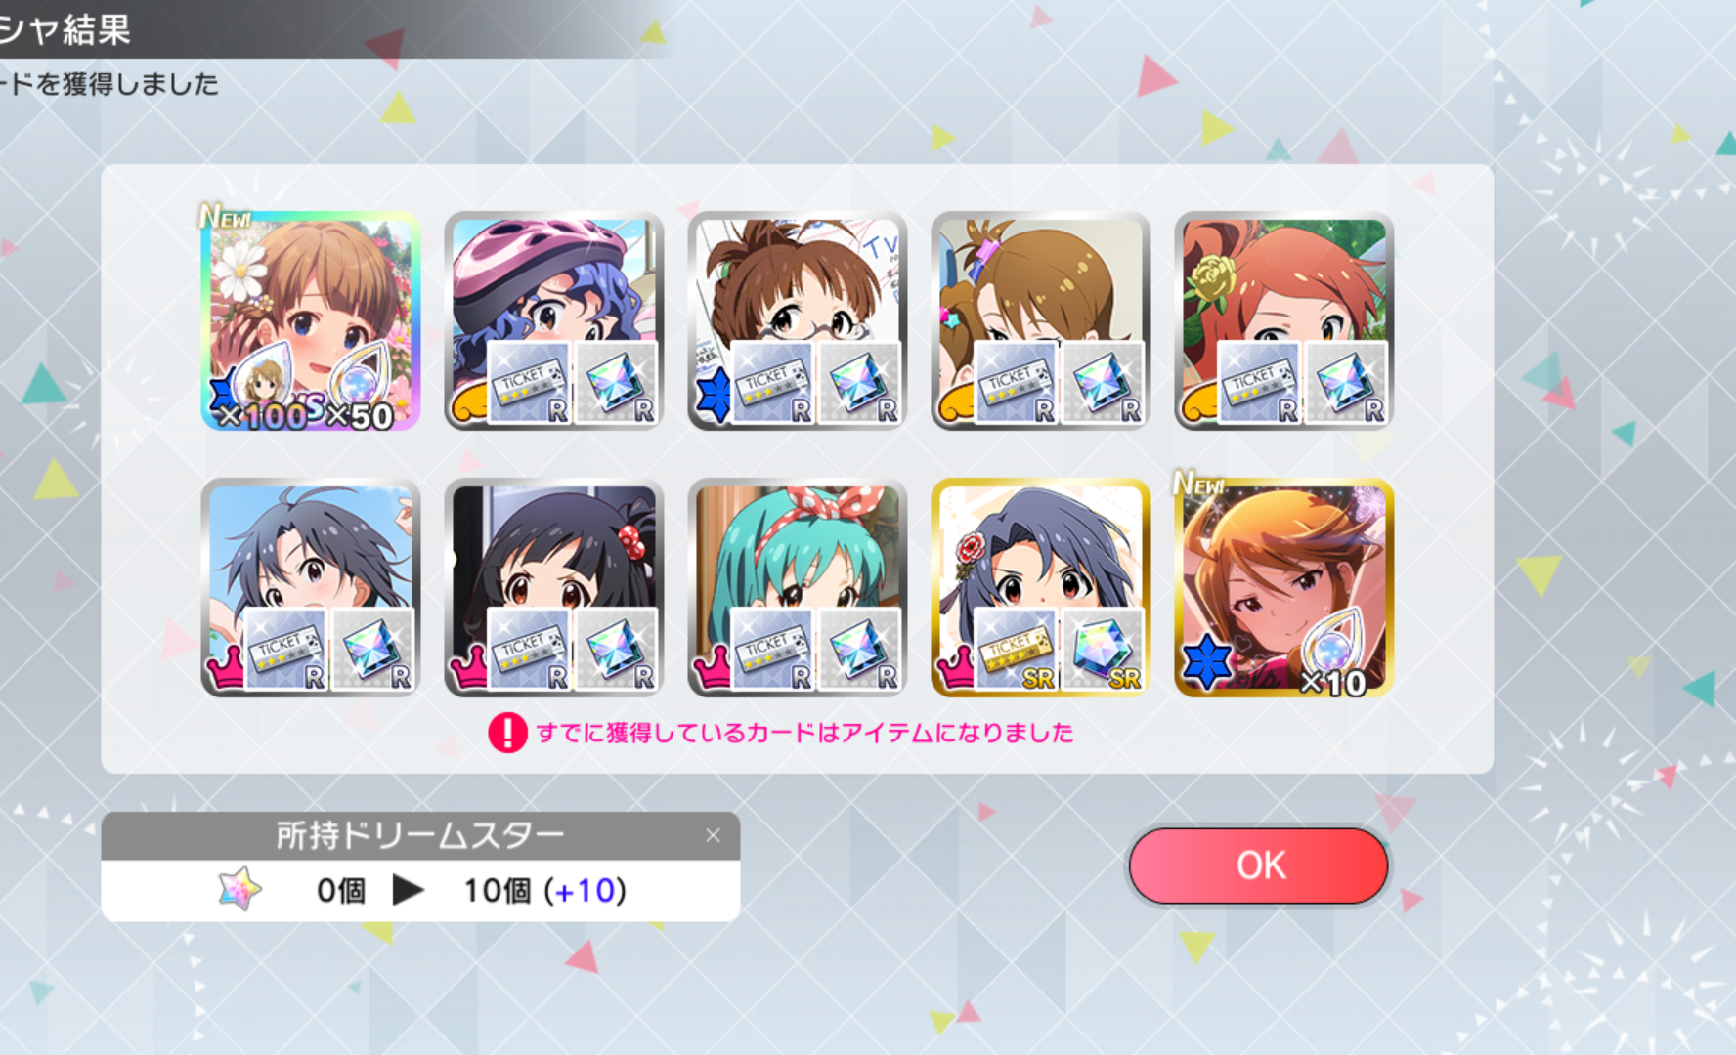Click the duplicate-card notice text
Viewport: 1736px width, 1055px height.
pos(804,733)
